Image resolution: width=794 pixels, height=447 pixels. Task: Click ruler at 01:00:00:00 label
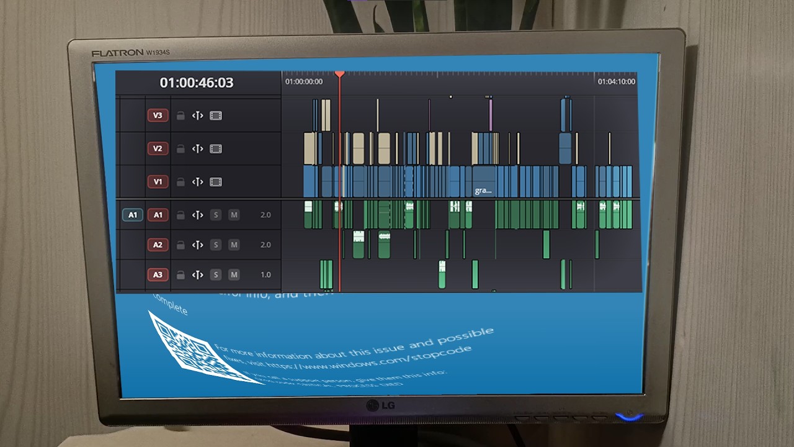[304, 81]
